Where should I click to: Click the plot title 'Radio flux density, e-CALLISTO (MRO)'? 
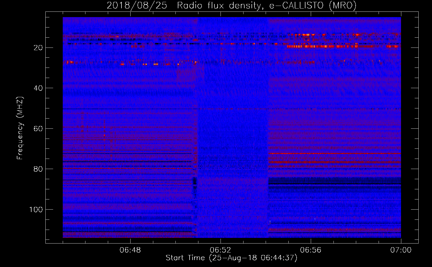[x=266, y=6]
